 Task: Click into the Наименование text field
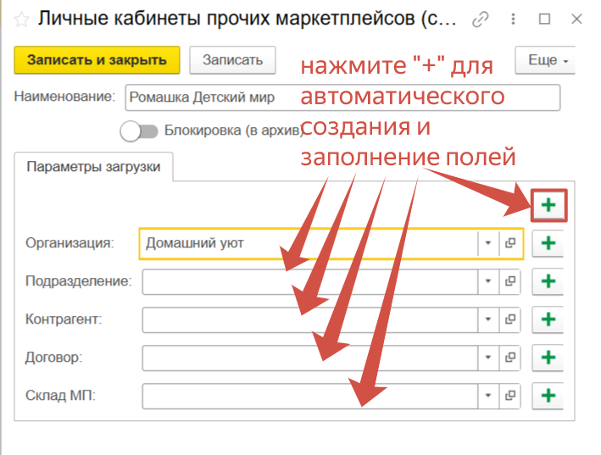(212, 97)
